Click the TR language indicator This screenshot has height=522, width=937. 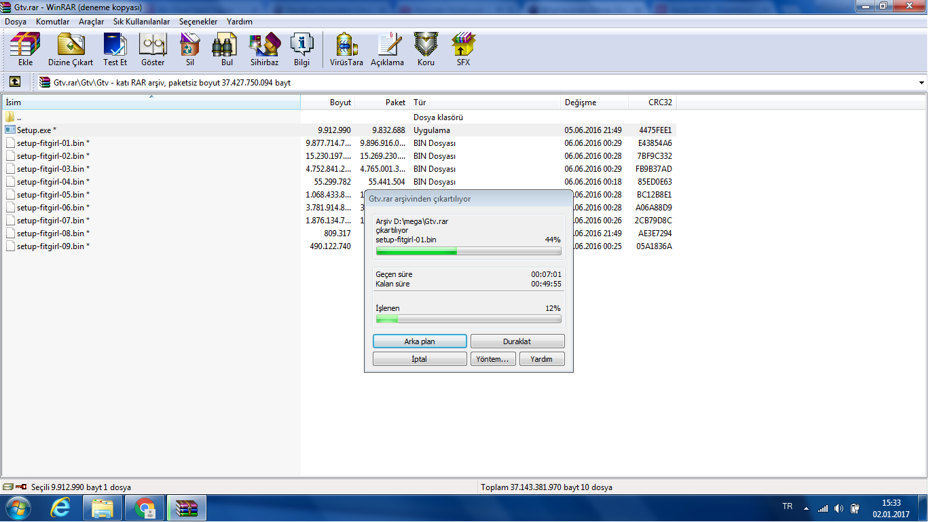(x=788, y=506)
